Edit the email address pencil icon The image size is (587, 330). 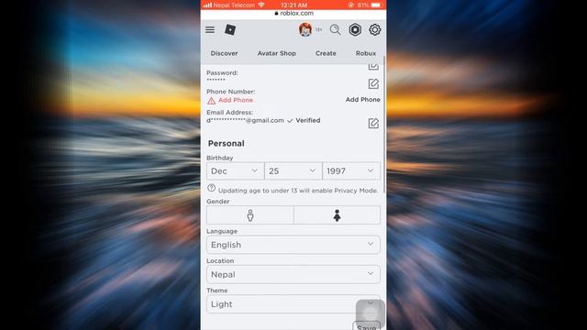(373, 123)
